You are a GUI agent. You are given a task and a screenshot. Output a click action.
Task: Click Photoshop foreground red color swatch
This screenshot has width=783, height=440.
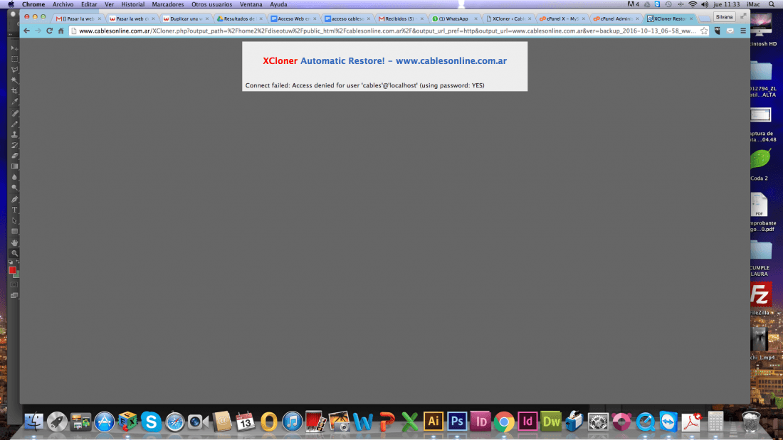coord(13,270)
